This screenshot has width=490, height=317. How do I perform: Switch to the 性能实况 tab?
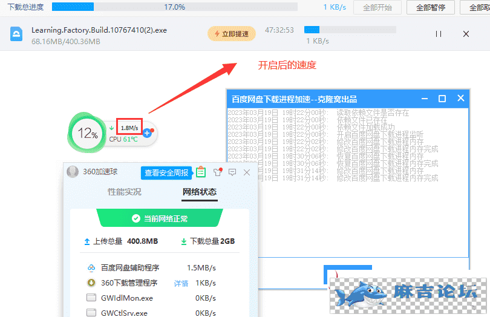click(125, 192)
